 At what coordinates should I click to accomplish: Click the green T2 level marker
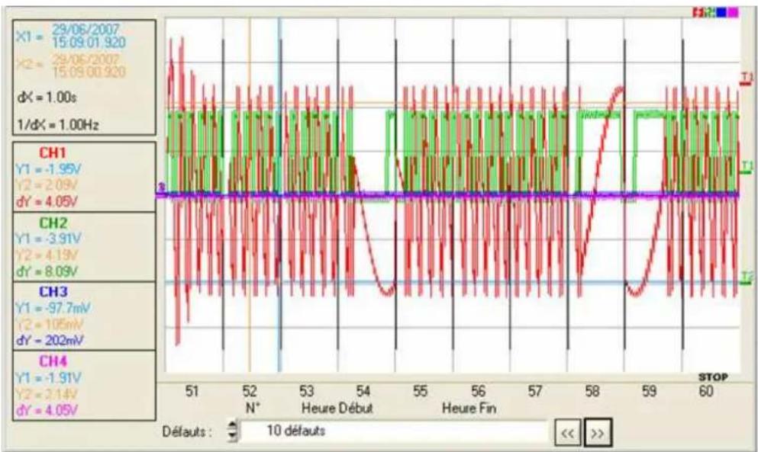click(x=747, y=277)
